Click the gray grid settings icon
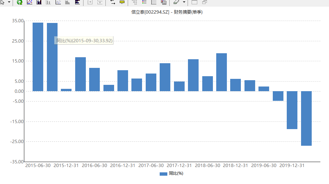Screen dimensions: 329x184 (134, 2)
